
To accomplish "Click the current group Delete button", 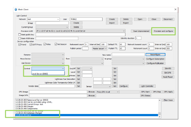I will point(76,27).
